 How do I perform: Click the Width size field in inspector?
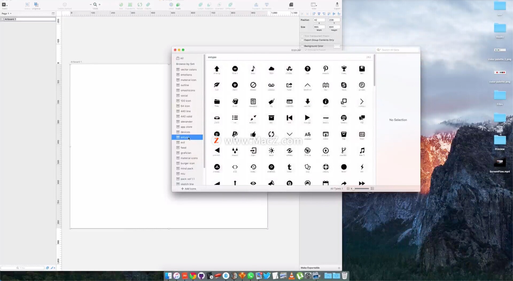pyautogui.click(x=319, y=27)
